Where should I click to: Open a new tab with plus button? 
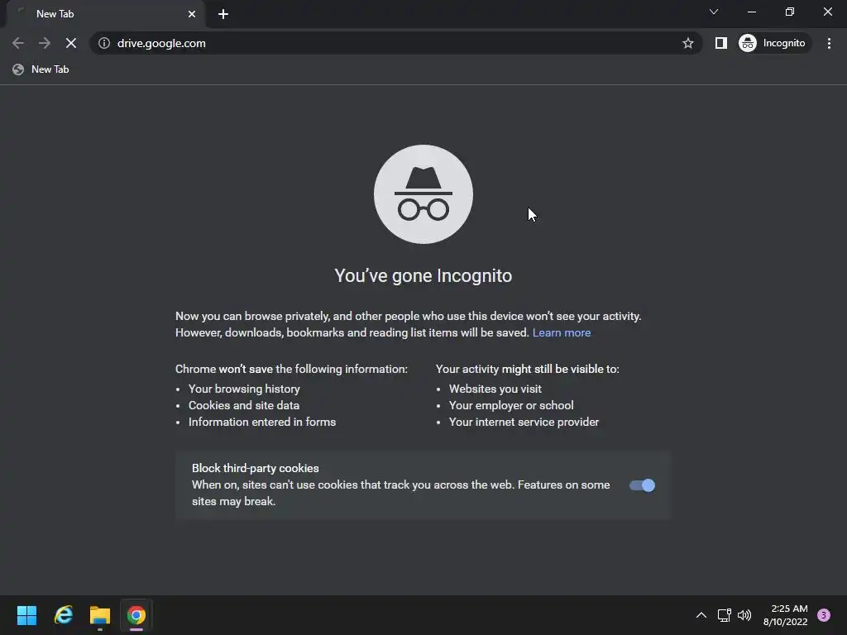tap(223, 14)
